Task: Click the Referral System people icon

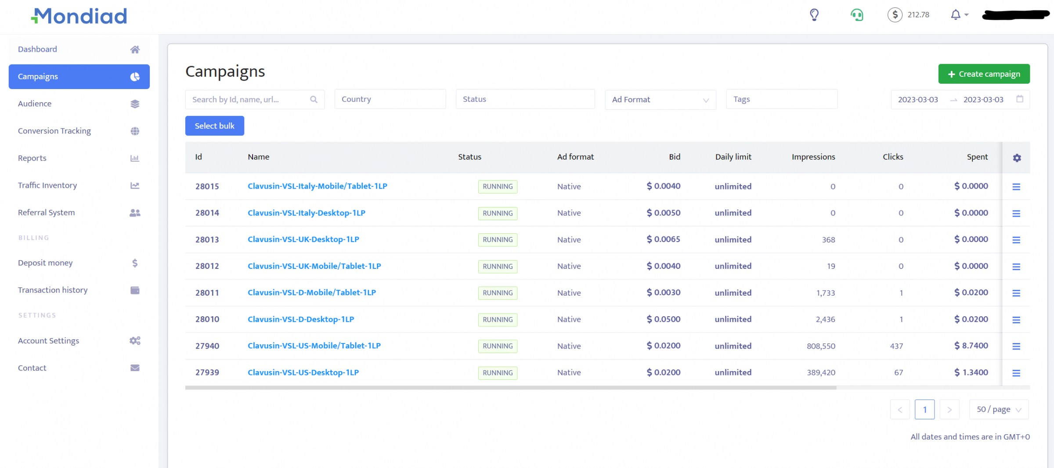Action: (135, 213)
